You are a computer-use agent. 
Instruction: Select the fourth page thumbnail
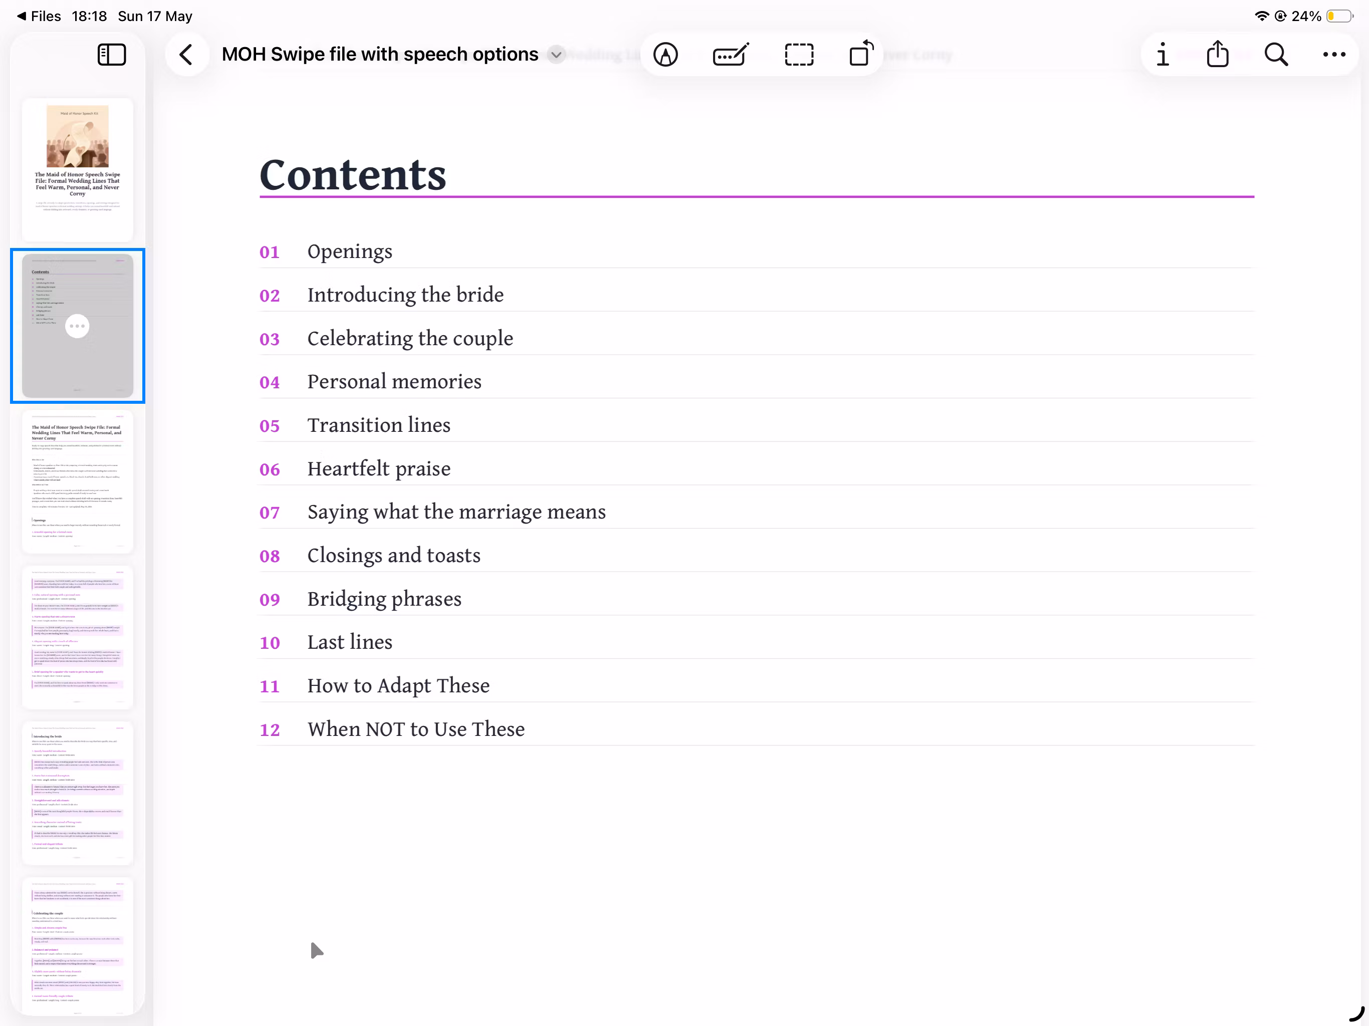pos(77,637)
